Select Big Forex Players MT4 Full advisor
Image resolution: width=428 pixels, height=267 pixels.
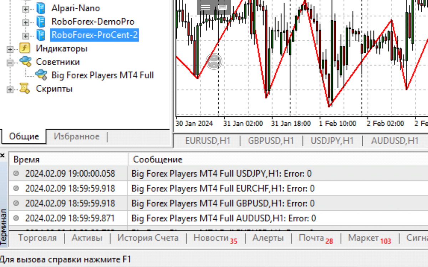pyautogui.click(x=103, y=75)
